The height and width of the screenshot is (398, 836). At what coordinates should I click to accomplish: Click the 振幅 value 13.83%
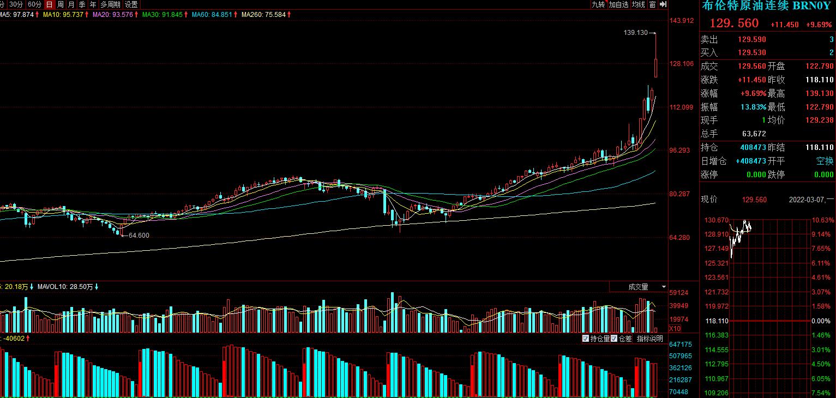click(x=753, y=107)
